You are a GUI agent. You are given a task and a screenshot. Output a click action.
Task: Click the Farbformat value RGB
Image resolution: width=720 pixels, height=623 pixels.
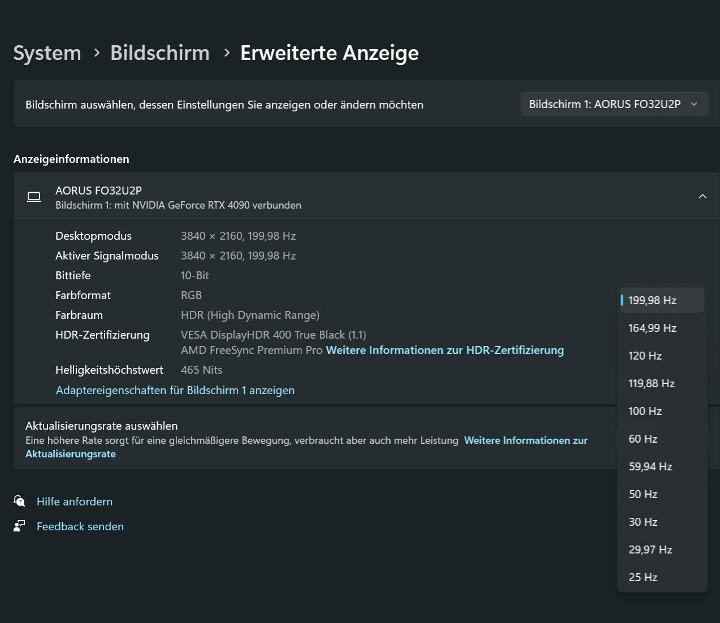[191, 295]
